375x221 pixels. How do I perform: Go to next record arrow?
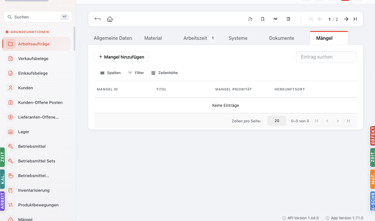[x=346, y=19]
